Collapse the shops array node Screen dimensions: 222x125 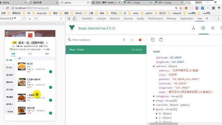tap(154, 101)
